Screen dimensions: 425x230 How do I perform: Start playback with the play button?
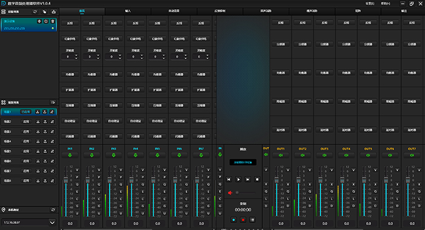[238, 180]
